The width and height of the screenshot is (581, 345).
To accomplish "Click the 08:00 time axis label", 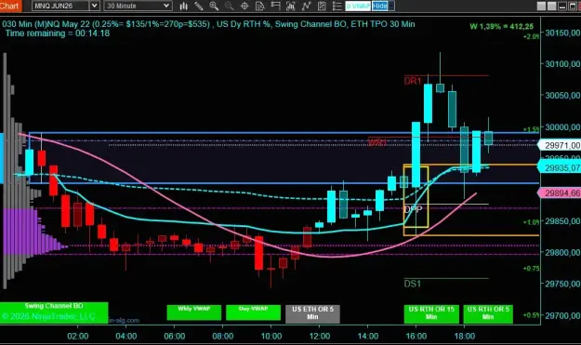I will click(223, 336).
